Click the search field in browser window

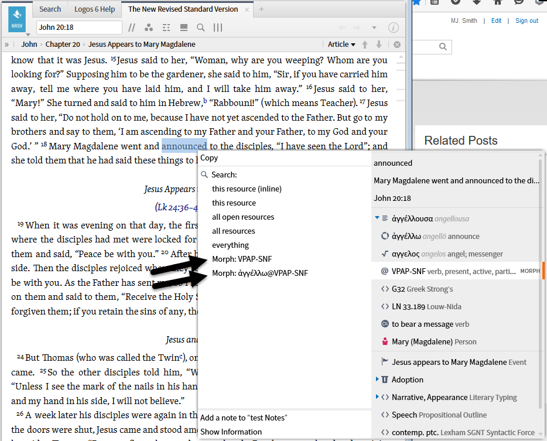click(432, 47)
